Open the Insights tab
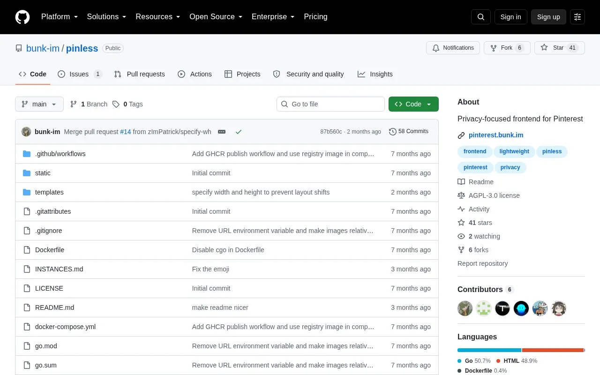600x375 pixels. [x=375, y=74]
